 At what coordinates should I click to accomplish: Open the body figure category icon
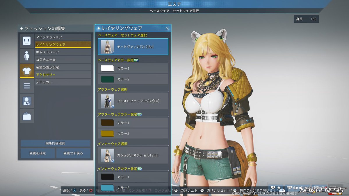point(27,55)
